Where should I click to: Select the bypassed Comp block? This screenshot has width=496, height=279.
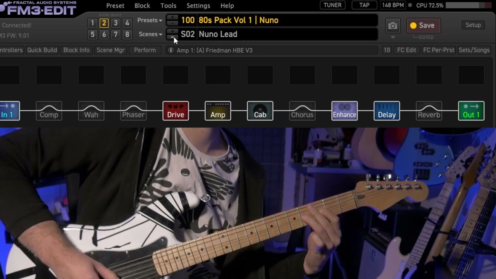[x=49, y=111]
